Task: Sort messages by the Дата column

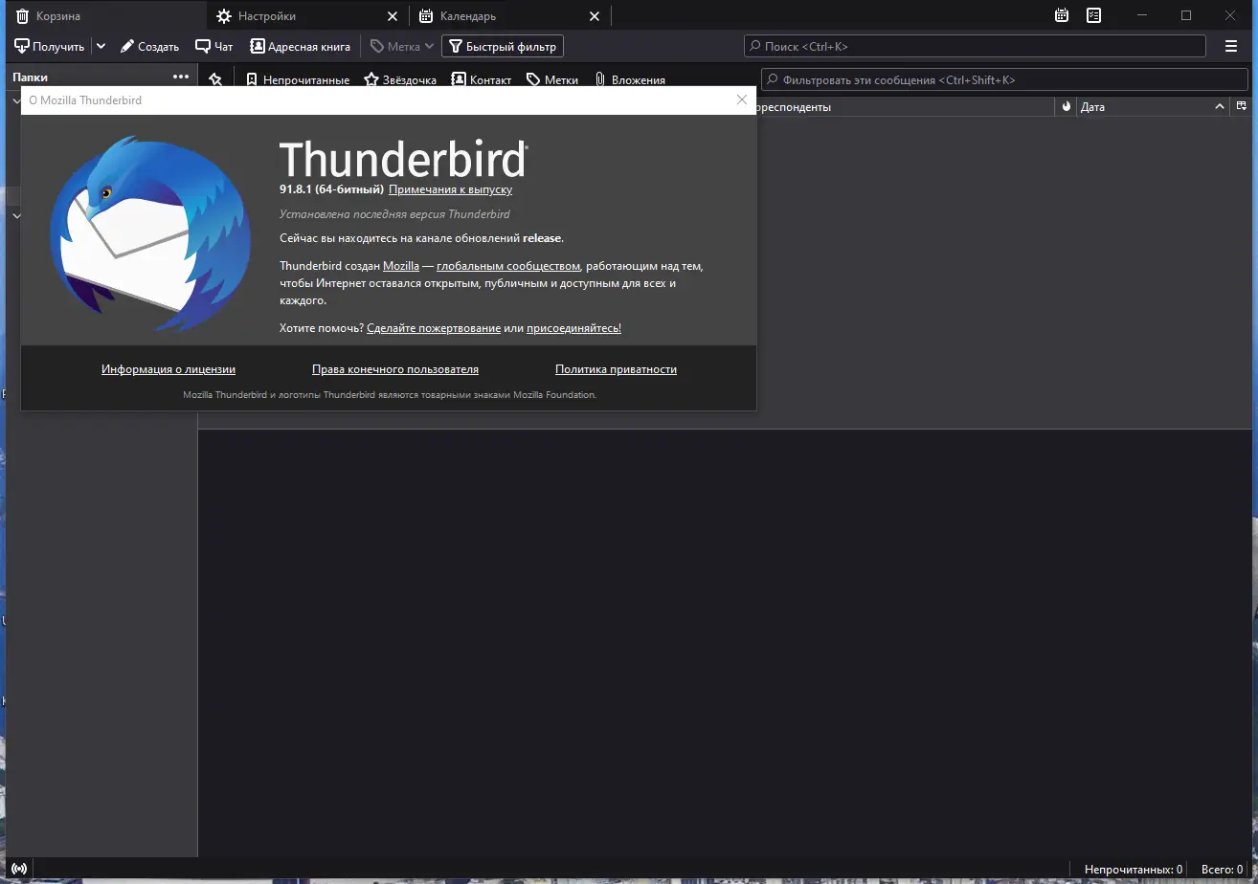Action: [1153, 107]
